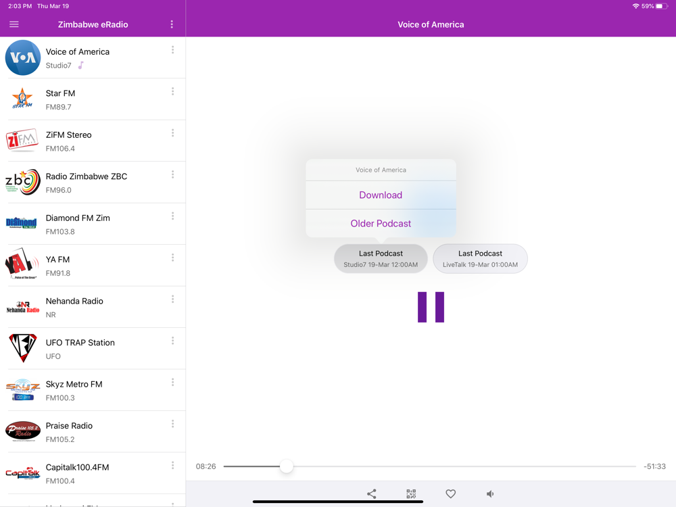Viewport: 676px width, 507px height.
Task: Choose Download in the popup menu
Action: [x=381, y=195]
